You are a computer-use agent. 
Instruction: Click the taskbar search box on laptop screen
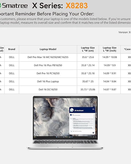(60, 137)
